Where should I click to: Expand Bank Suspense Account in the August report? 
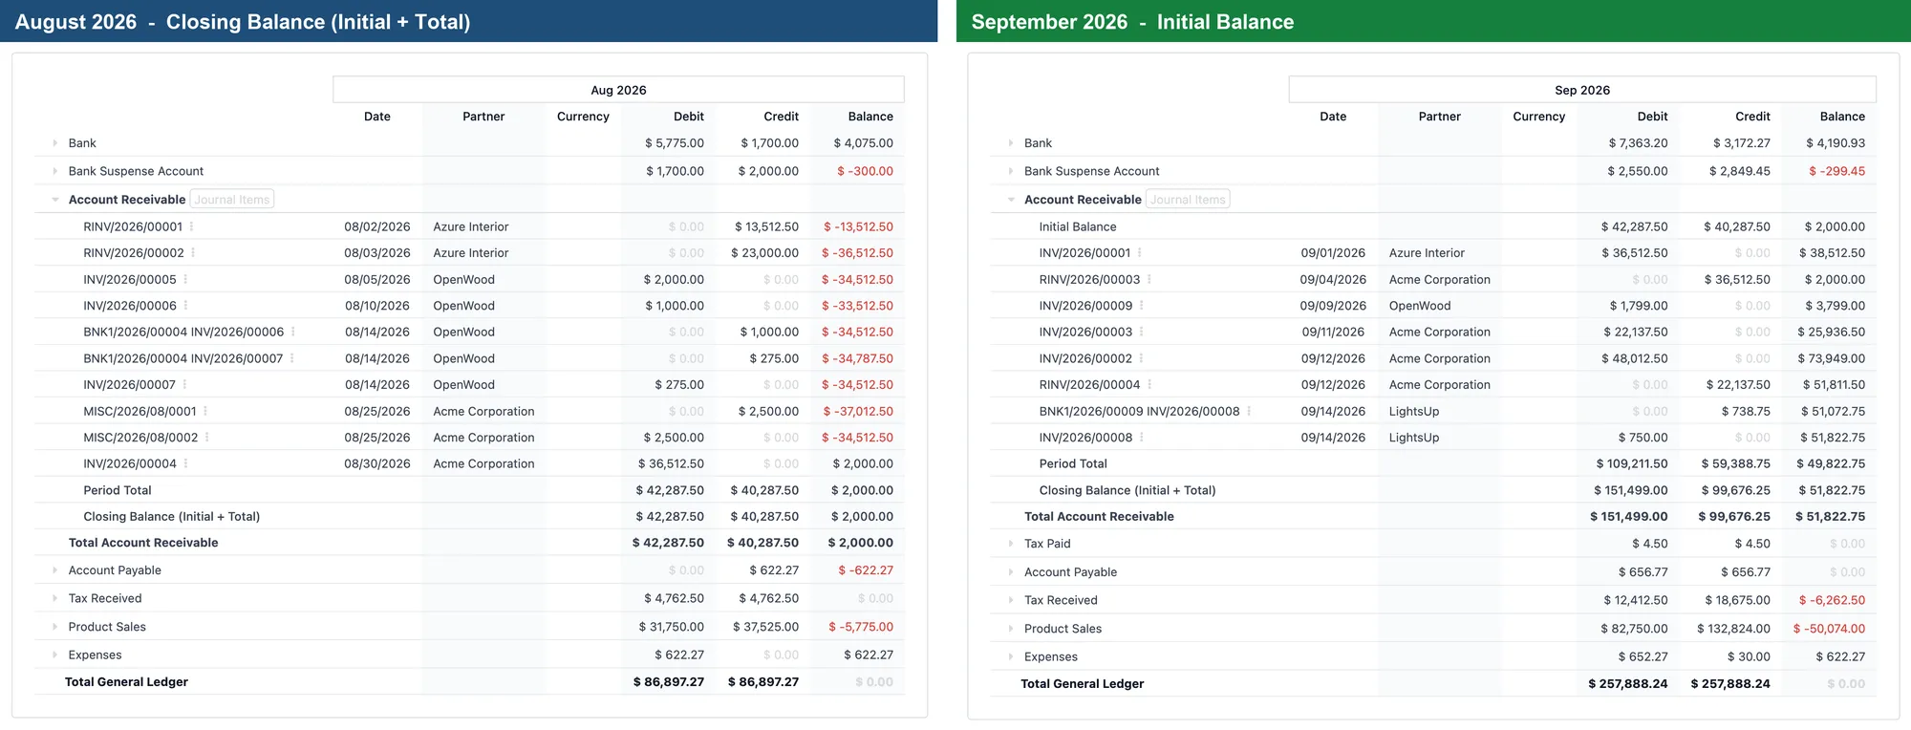click(x=55, y=171)
